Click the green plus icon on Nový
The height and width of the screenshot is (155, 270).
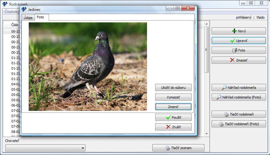[x=234, y=31]
